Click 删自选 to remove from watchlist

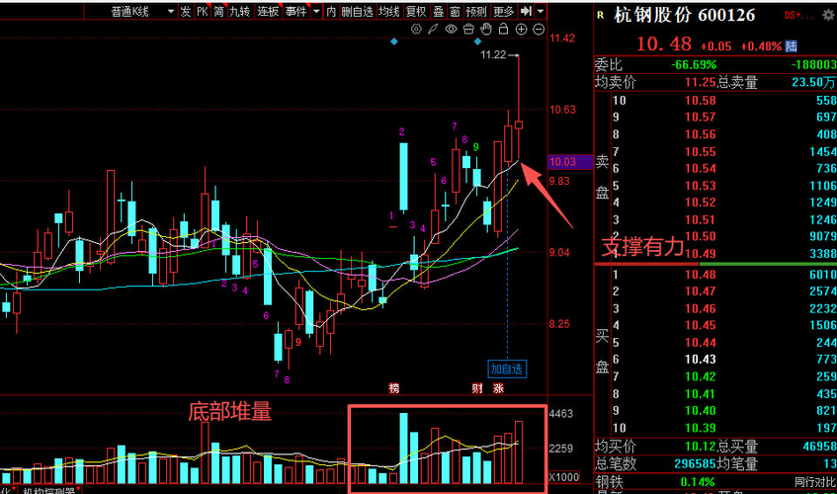pos(357,11)
